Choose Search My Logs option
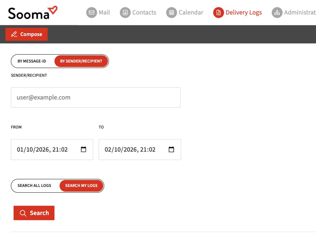The image size is (316, 240). [82, 186]
